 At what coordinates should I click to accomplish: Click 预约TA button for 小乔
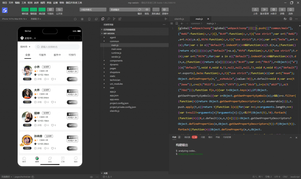point(72,79)
